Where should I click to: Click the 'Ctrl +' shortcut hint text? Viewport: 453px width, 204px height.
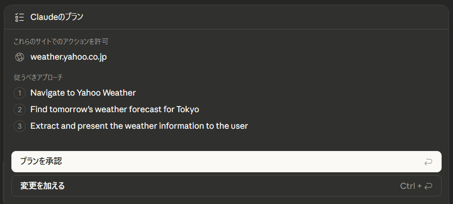(410, 186)
